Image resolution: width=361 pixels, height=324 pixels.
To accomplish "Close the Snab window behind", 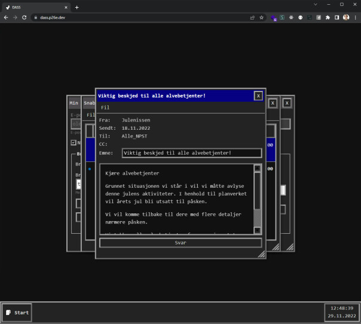I will pyautogui.click(x=273, y=103).
